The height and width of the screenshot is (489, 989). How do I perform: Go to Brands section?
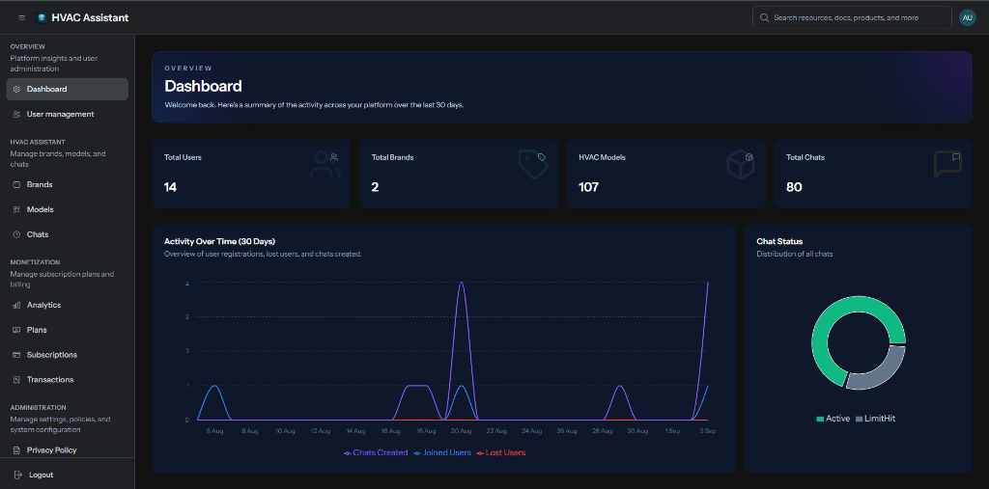coord(67,184)
